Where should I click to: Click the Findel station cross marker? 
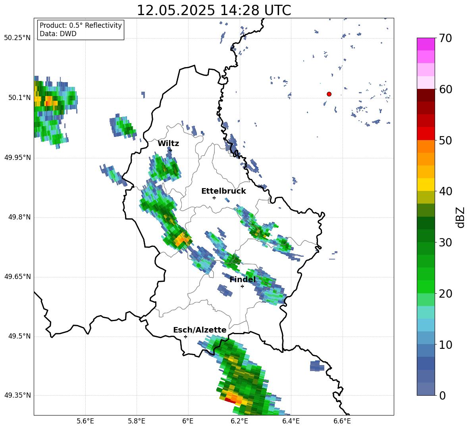(242, 287)
